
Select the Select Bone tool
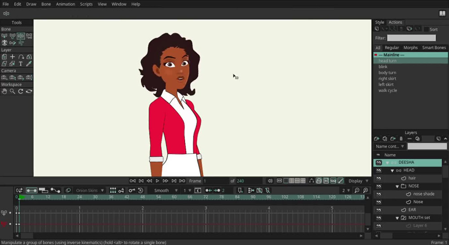pos(4,36)
